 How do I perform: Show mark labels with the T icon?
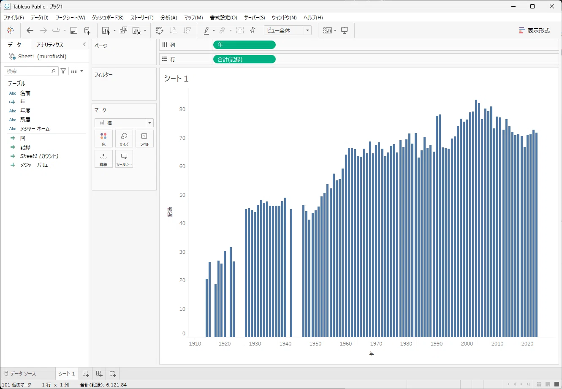(x=240, y=30)
